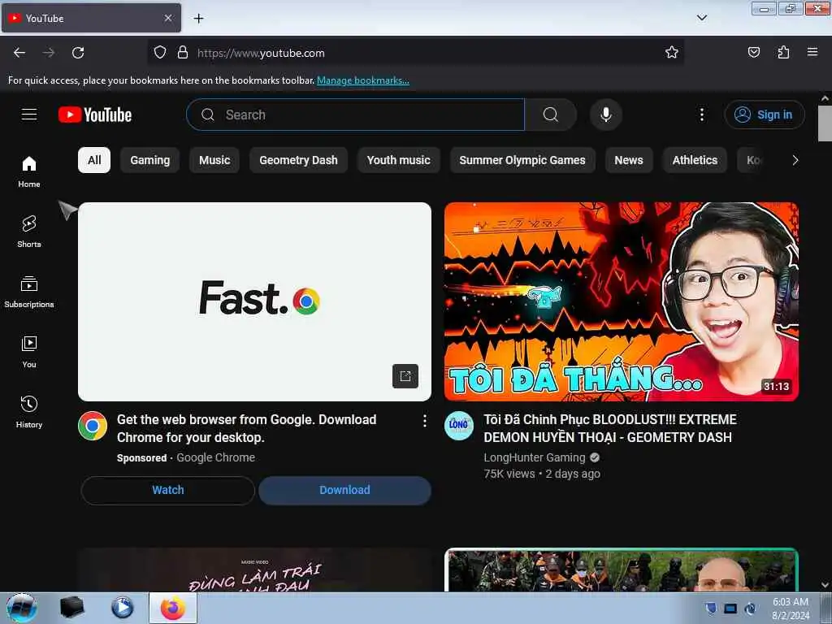This screenshot has width=832, height=624.
Task: Click Firefox icon in taskbar
Action: (173, 608)
